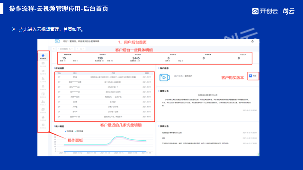Click the blue version icon in account panel
The image size is (303, 170).
pos(250,76)
